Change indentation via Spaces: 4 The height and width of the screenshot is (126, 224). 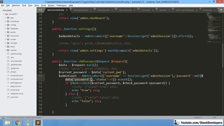click(198, 118)
